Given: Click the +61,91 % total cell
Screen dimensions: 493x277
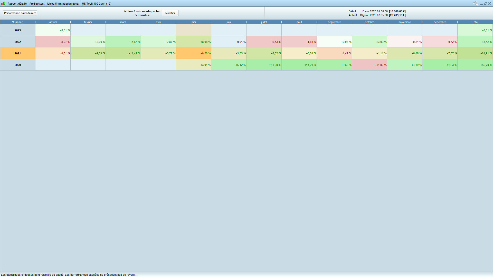Looking at the screenshot, I should coord(475,53).
